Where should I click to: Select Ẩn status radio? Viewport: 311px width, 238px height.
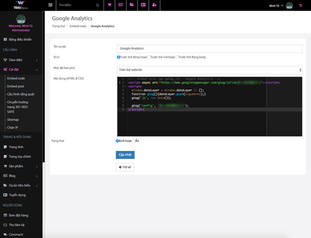pyautogui.click(x=134, y=141)
